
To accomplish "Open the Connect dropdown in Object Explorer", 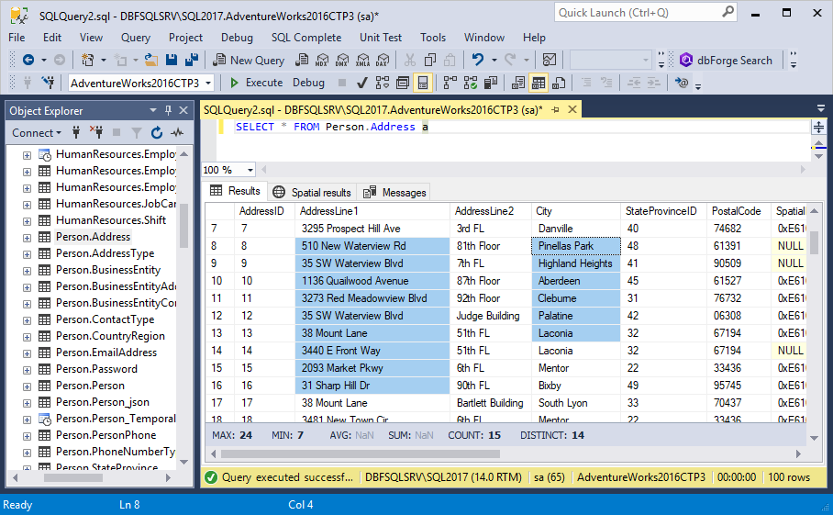I will click(37, 132).
